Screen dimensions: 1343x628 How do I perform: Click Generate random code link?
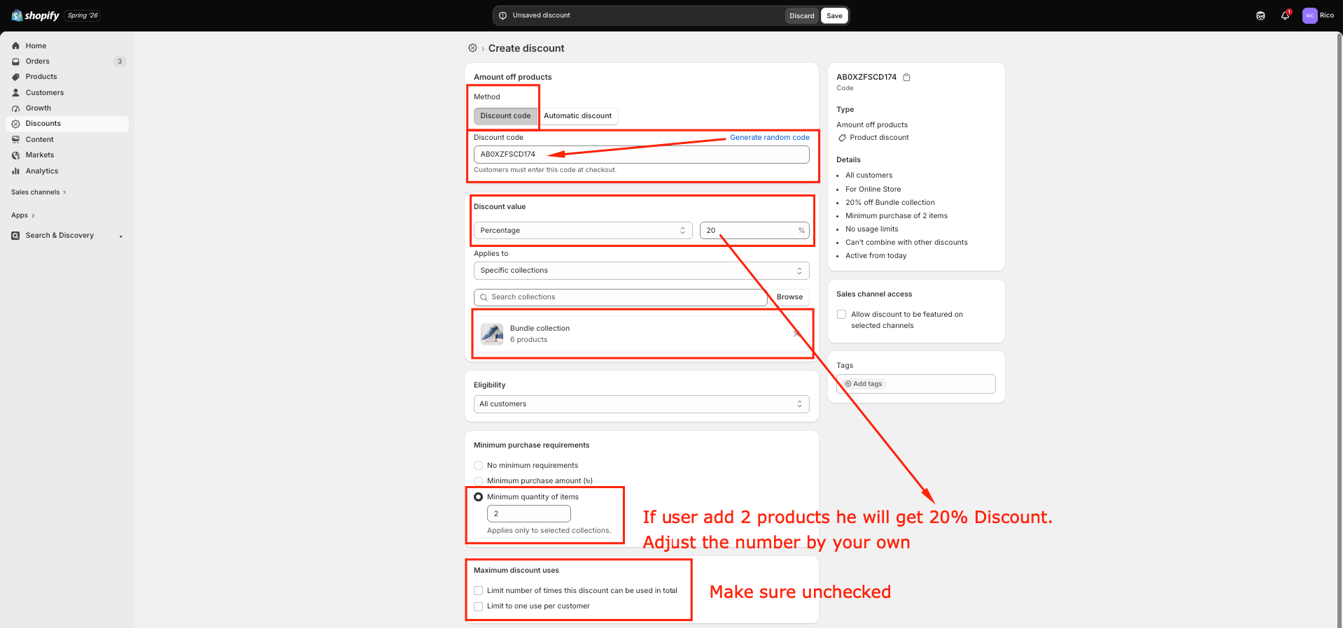pyautogui.click(x=769, y=137)
